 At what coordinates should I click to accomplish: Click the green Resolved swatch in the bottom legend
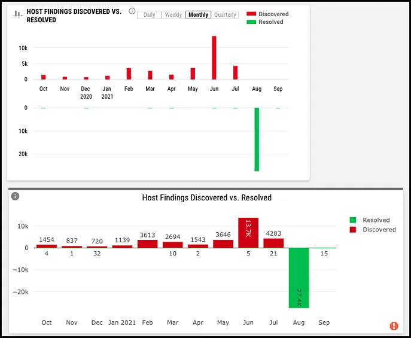tap(353, 220)
